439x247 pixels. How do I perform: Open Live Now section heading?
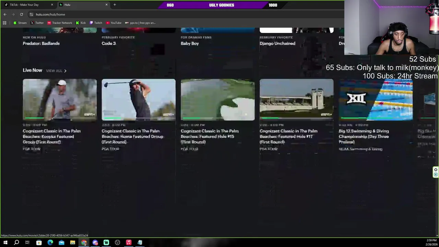[x=33, y=70]
